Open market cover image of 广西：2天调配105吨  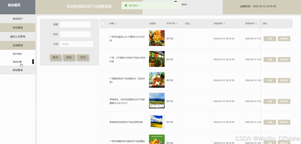pyautogui.click(x=157, y=59)
